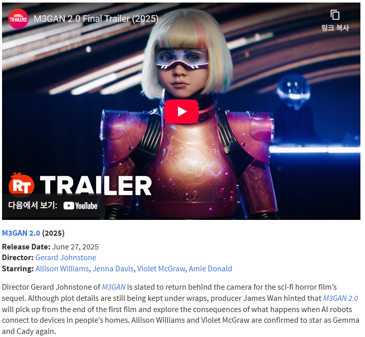Viewport: 365px width, 337px height.
Task: Open the video title M3GAN 2.0 Final Trailer
Action: 96,19
